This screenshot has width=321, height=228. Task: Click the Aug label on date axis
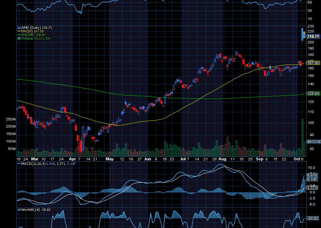(x=222, y=159)
